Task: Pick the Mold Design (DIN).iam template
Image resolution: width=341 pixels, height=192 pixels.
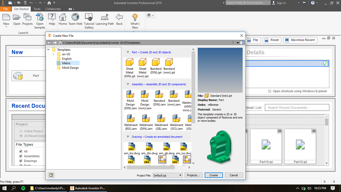Action: click(130, 100)
